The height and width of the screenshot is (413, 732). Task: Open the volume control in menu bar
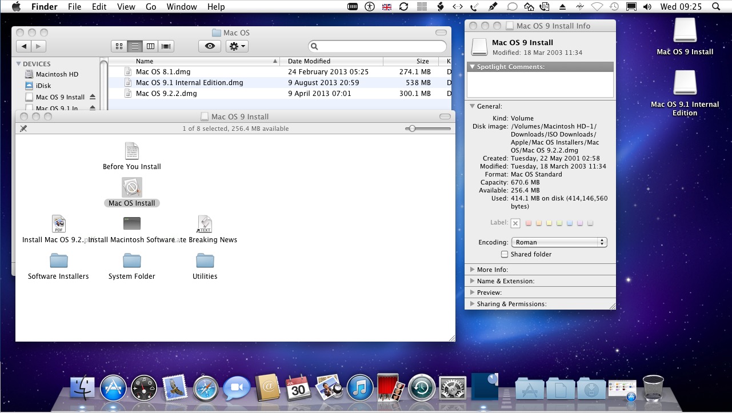pyautogui.click(x=647, y=7)
